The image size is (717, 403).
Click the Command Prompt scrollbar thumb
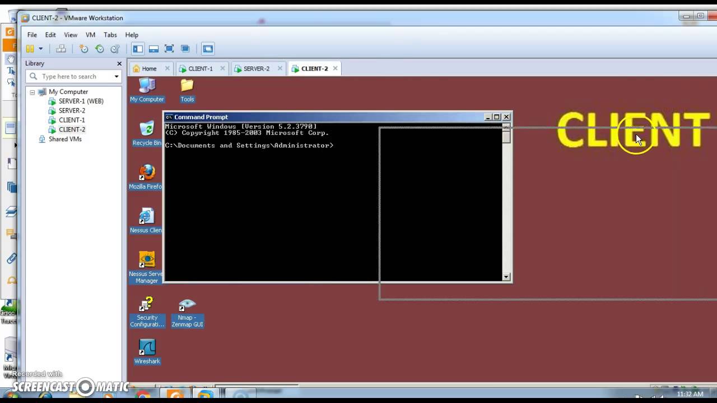506,137
